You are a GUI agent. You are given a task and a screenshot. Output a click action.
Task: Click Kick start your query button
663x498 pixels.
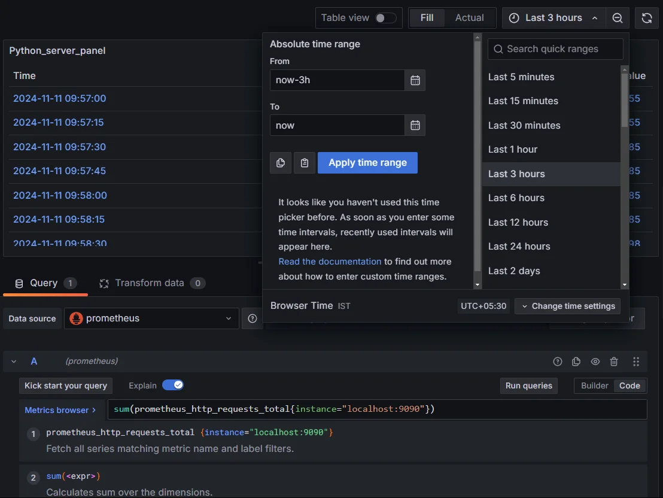tap(66, 385)
